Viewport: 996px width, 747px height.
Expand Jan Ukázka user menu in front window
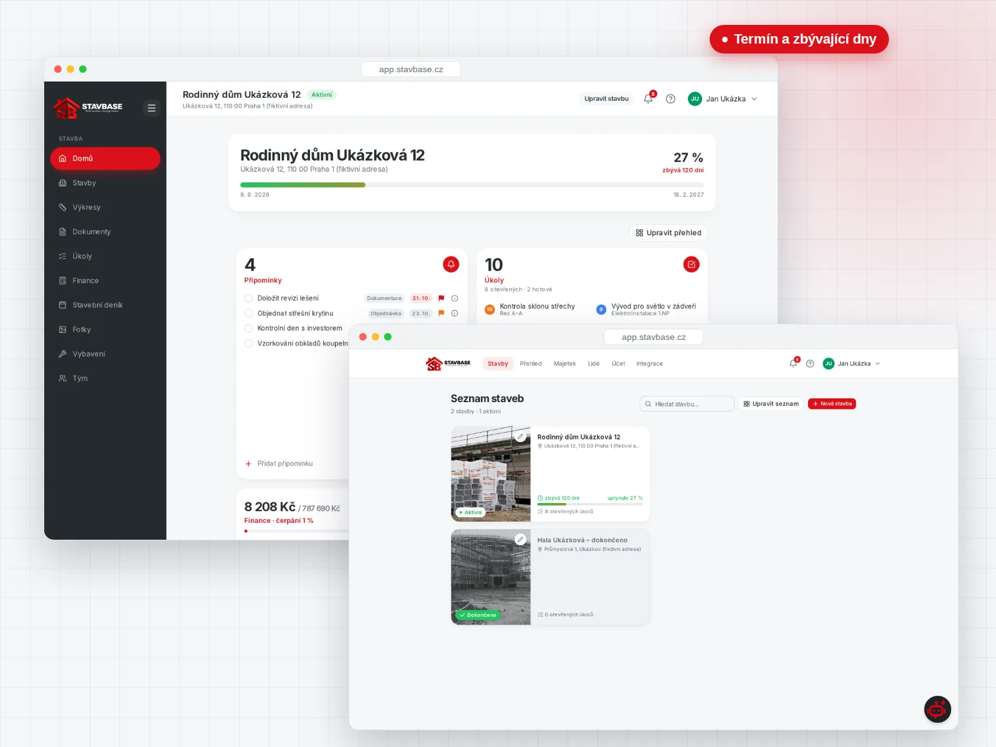[852, 364]
